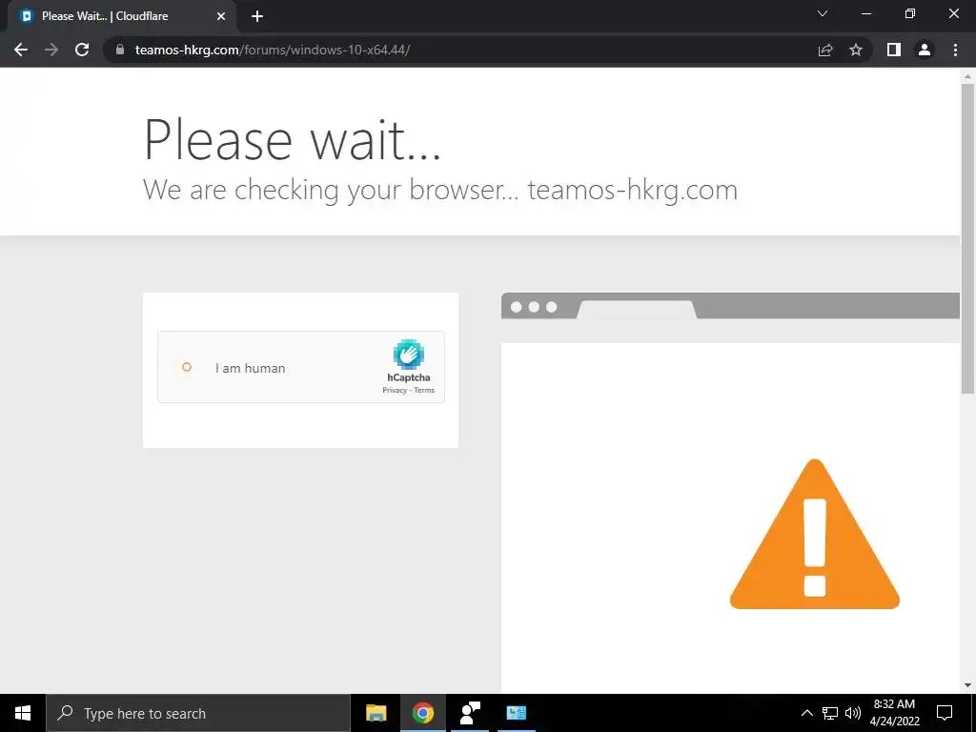The height and width of the screenshot is (732, 976).
Task: Open a new tab with the plus button
Action: [x=257, y=16]
